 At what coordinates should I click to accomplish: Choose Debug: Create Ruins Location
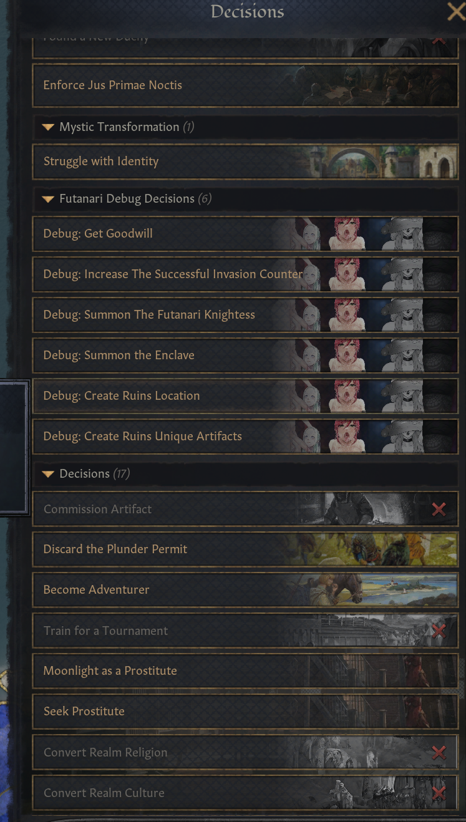pos(245,396)
